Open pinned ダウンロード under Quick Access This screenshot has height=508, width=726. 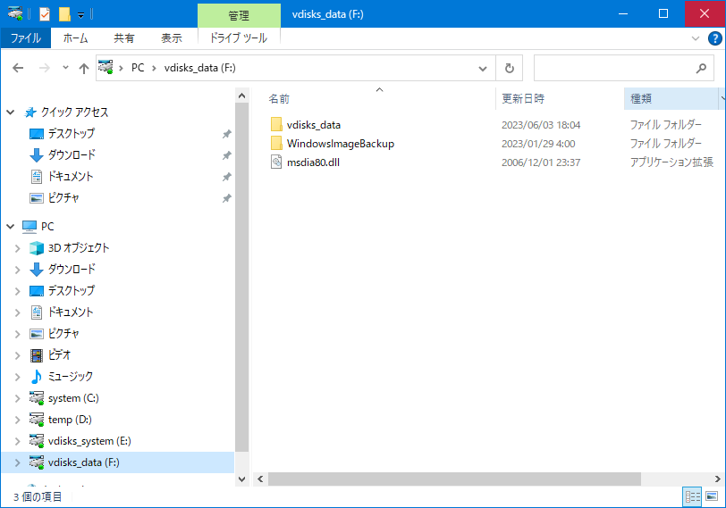coord(72,154)
